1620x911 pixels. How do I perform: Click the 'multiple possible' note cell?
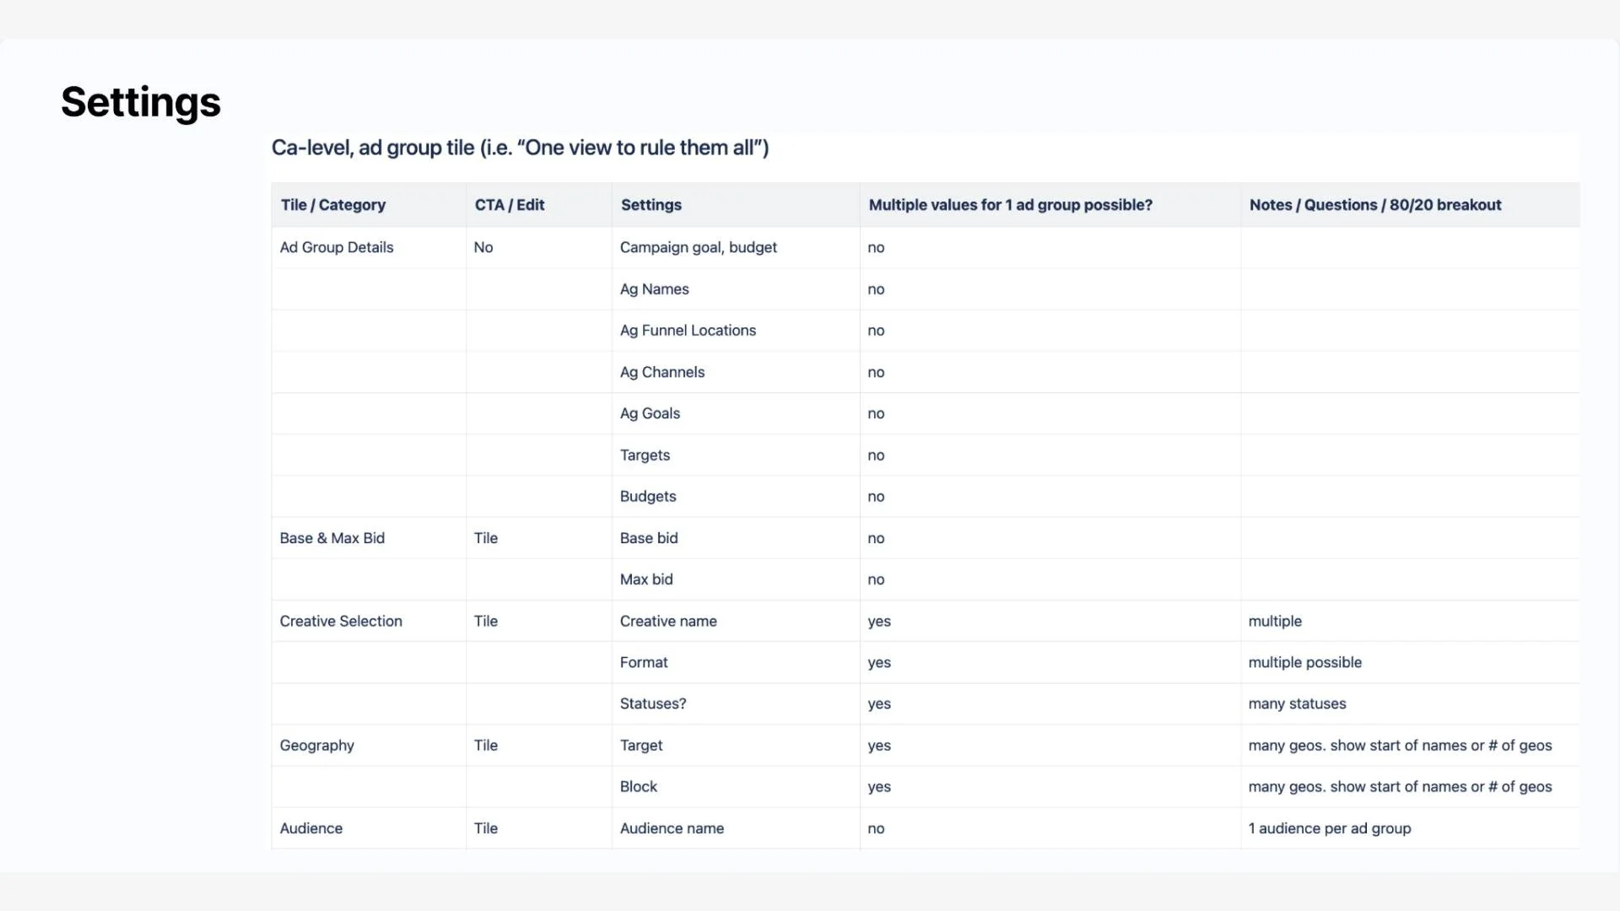(1304, 662)
